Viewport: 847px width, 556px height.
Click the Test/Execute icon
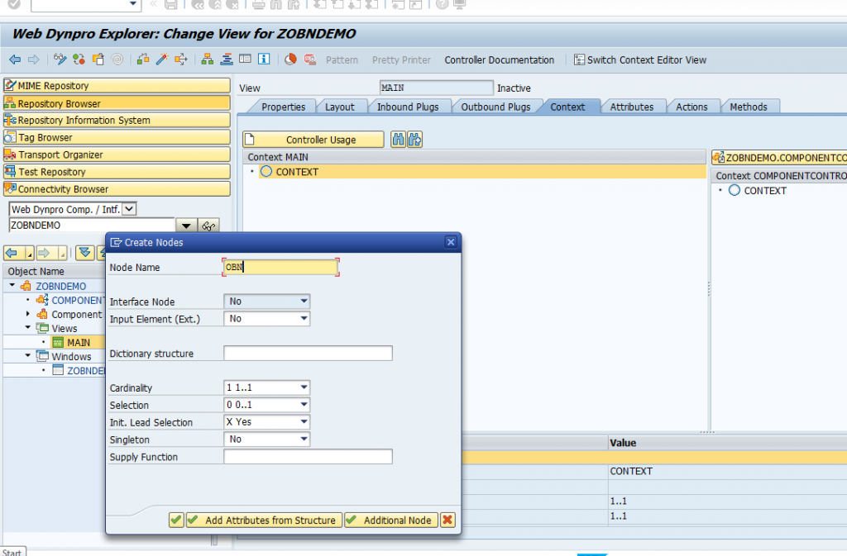point(181,59)
